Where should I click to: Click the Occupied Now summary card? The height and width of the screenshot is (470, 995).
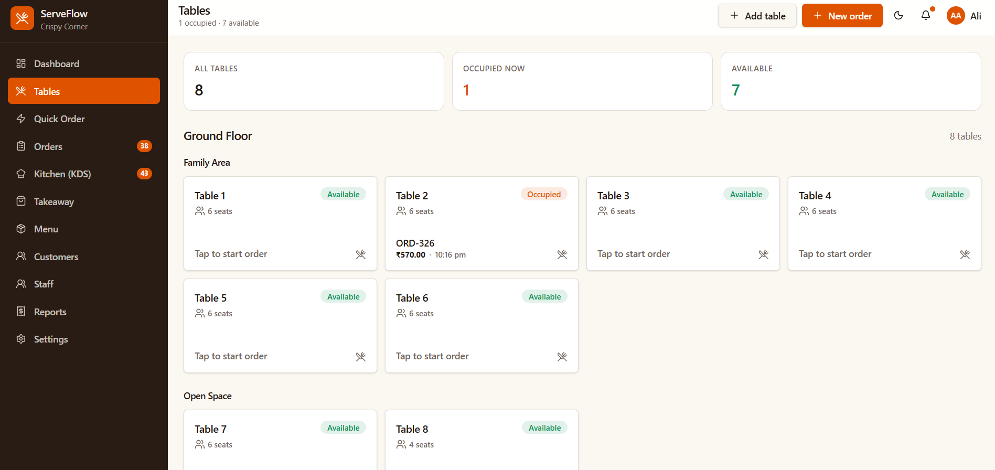tap(582, 81)
